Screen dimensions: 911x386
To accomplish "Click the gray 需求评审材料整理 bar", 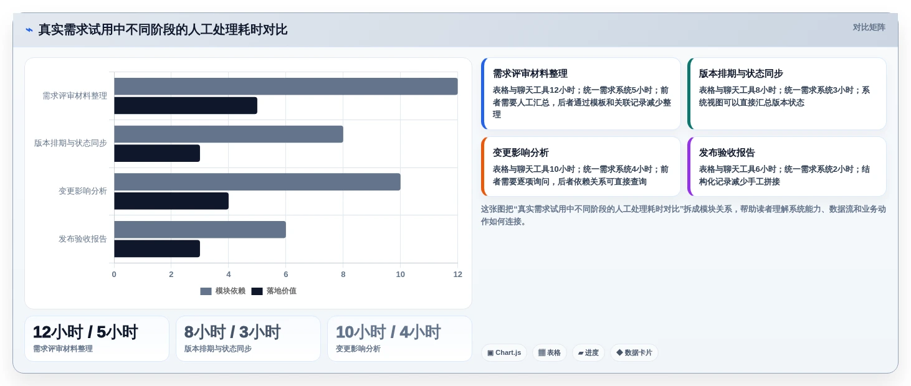I will point(286,87).
